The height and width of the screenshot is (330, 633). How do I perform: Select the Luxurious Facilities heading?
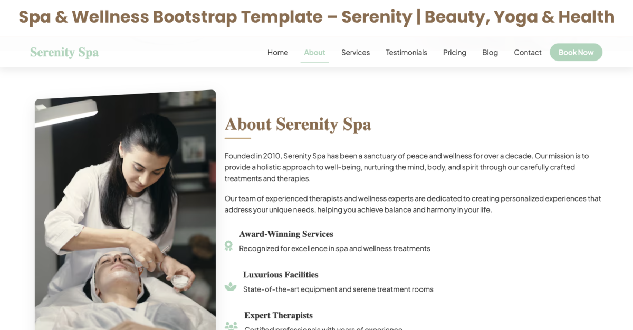coord(281,274)
